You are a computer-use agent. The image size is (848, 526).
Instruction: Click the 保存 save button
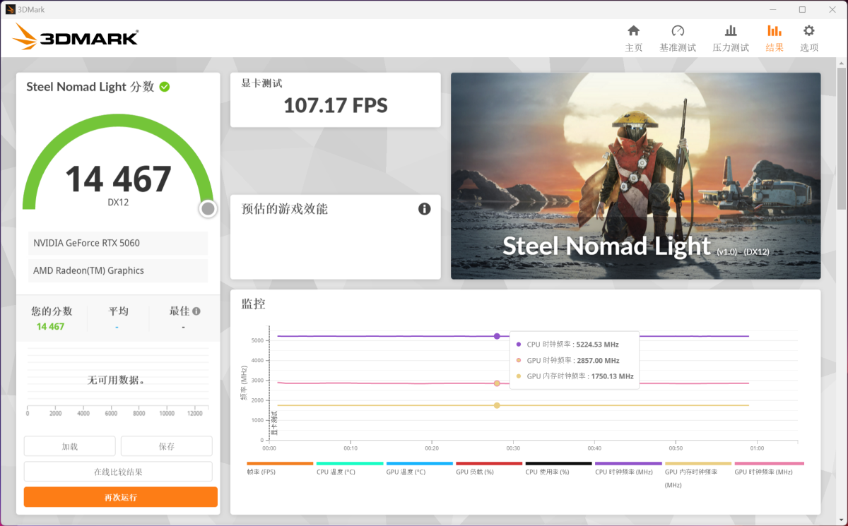click(167, 446)
